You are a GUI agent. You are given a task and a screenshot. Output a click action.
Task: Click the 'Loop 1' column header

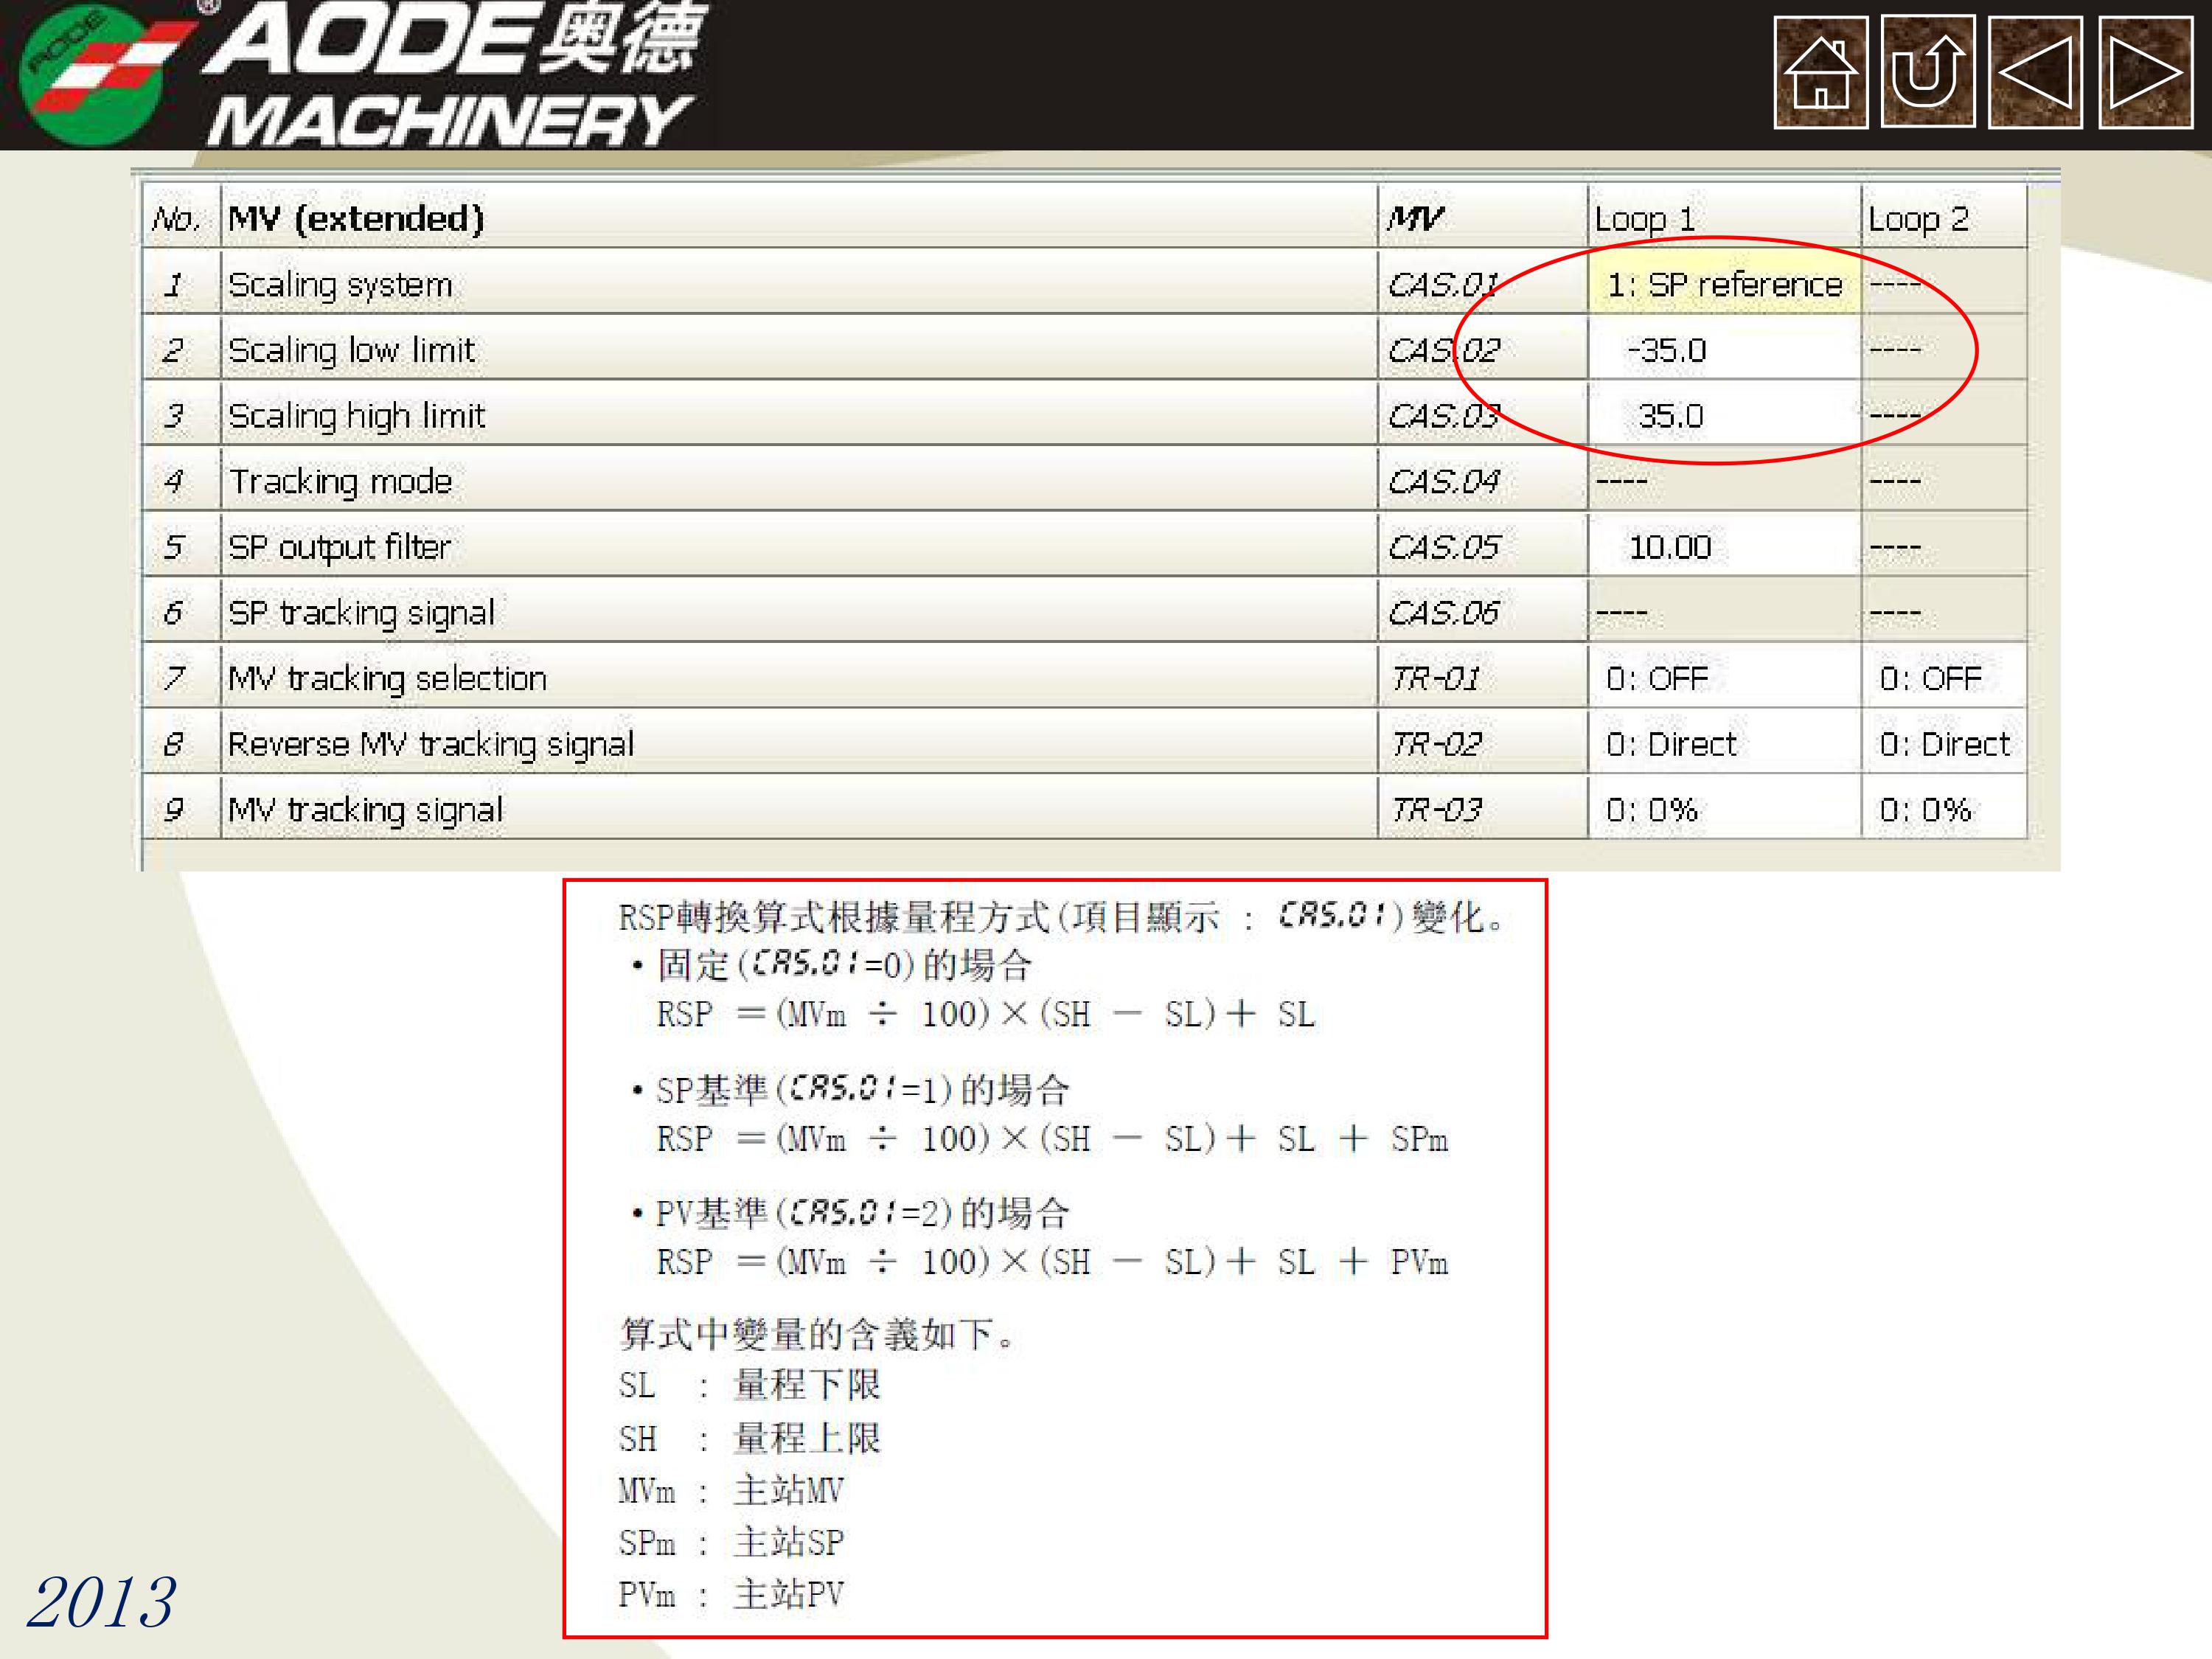1724,218
